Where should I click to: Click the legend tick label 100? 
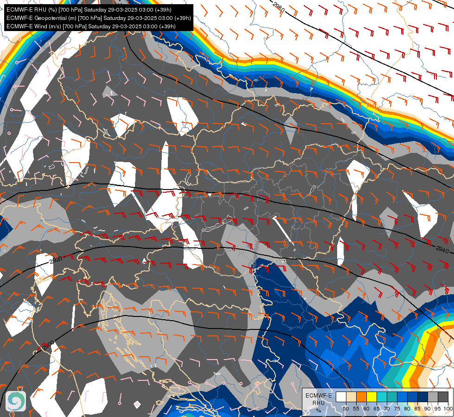coord(448,409)
